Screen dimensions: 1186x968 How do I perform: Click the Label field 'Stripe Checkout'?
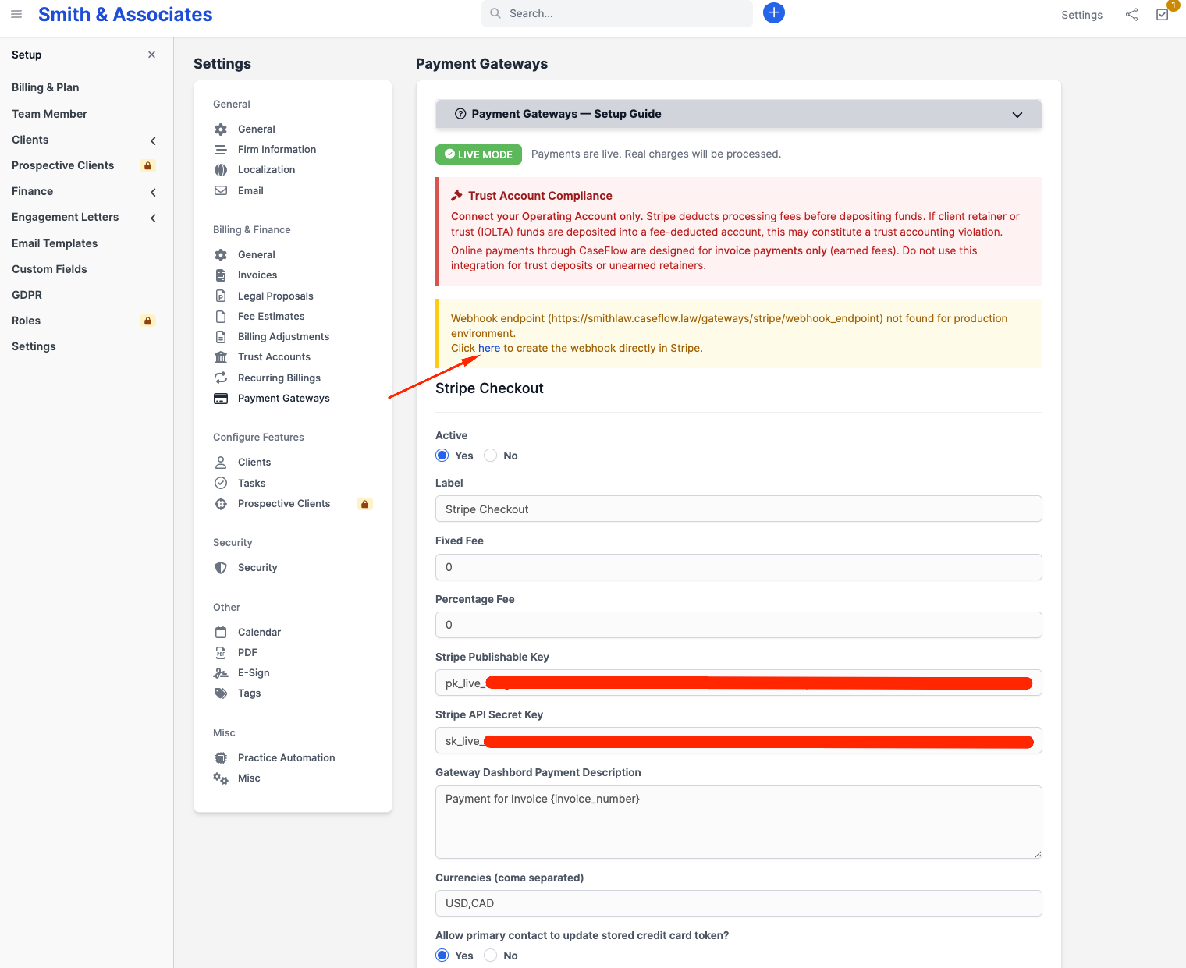click(x=738, y=509)
